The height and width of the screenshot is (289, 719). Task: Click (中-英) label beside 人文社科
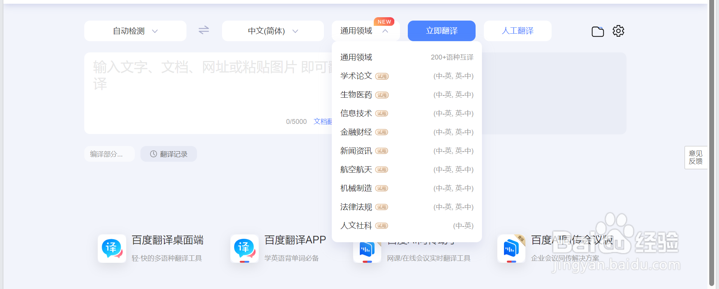click(x=463, y=226)
